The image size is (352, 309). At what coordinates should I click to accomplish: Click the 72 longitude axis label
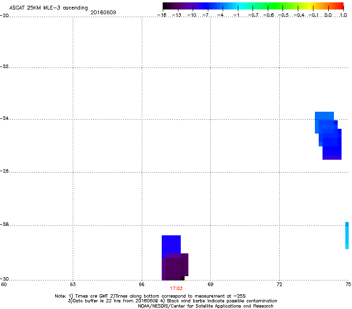point(279,285)
